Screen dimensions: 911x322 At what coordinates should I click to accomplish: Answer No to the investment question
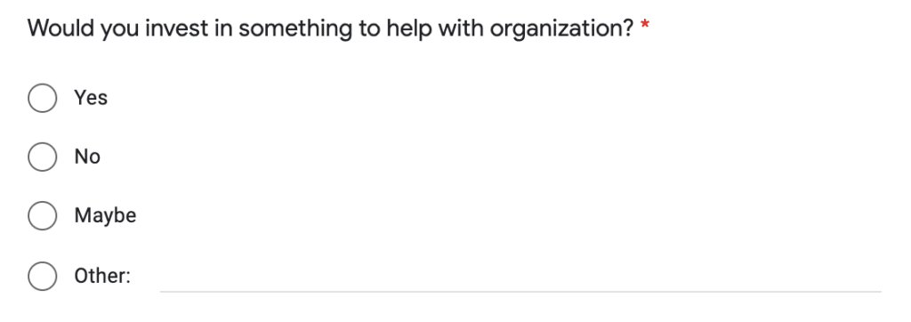(x=43, y=157)
